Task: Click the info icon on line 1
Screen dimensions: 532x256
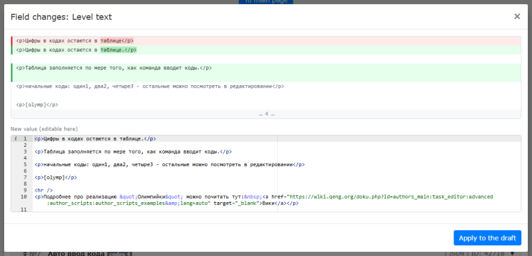Action: 15,139
